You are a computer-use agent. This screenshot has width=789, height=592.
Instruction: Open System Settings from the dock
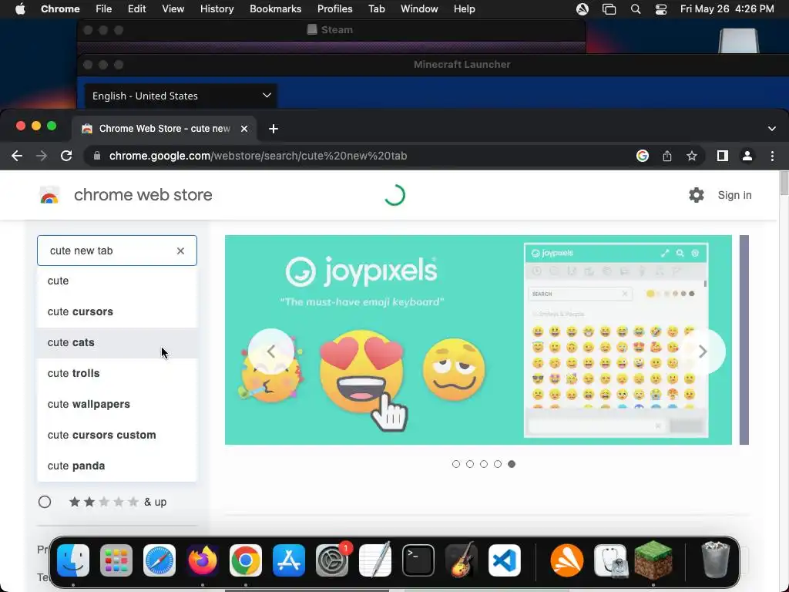point(332,560)
